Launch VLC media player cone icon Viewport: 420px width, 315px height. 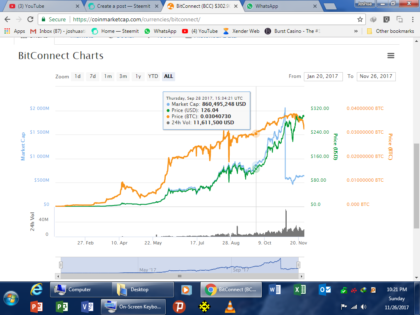[x=230, y=307]
